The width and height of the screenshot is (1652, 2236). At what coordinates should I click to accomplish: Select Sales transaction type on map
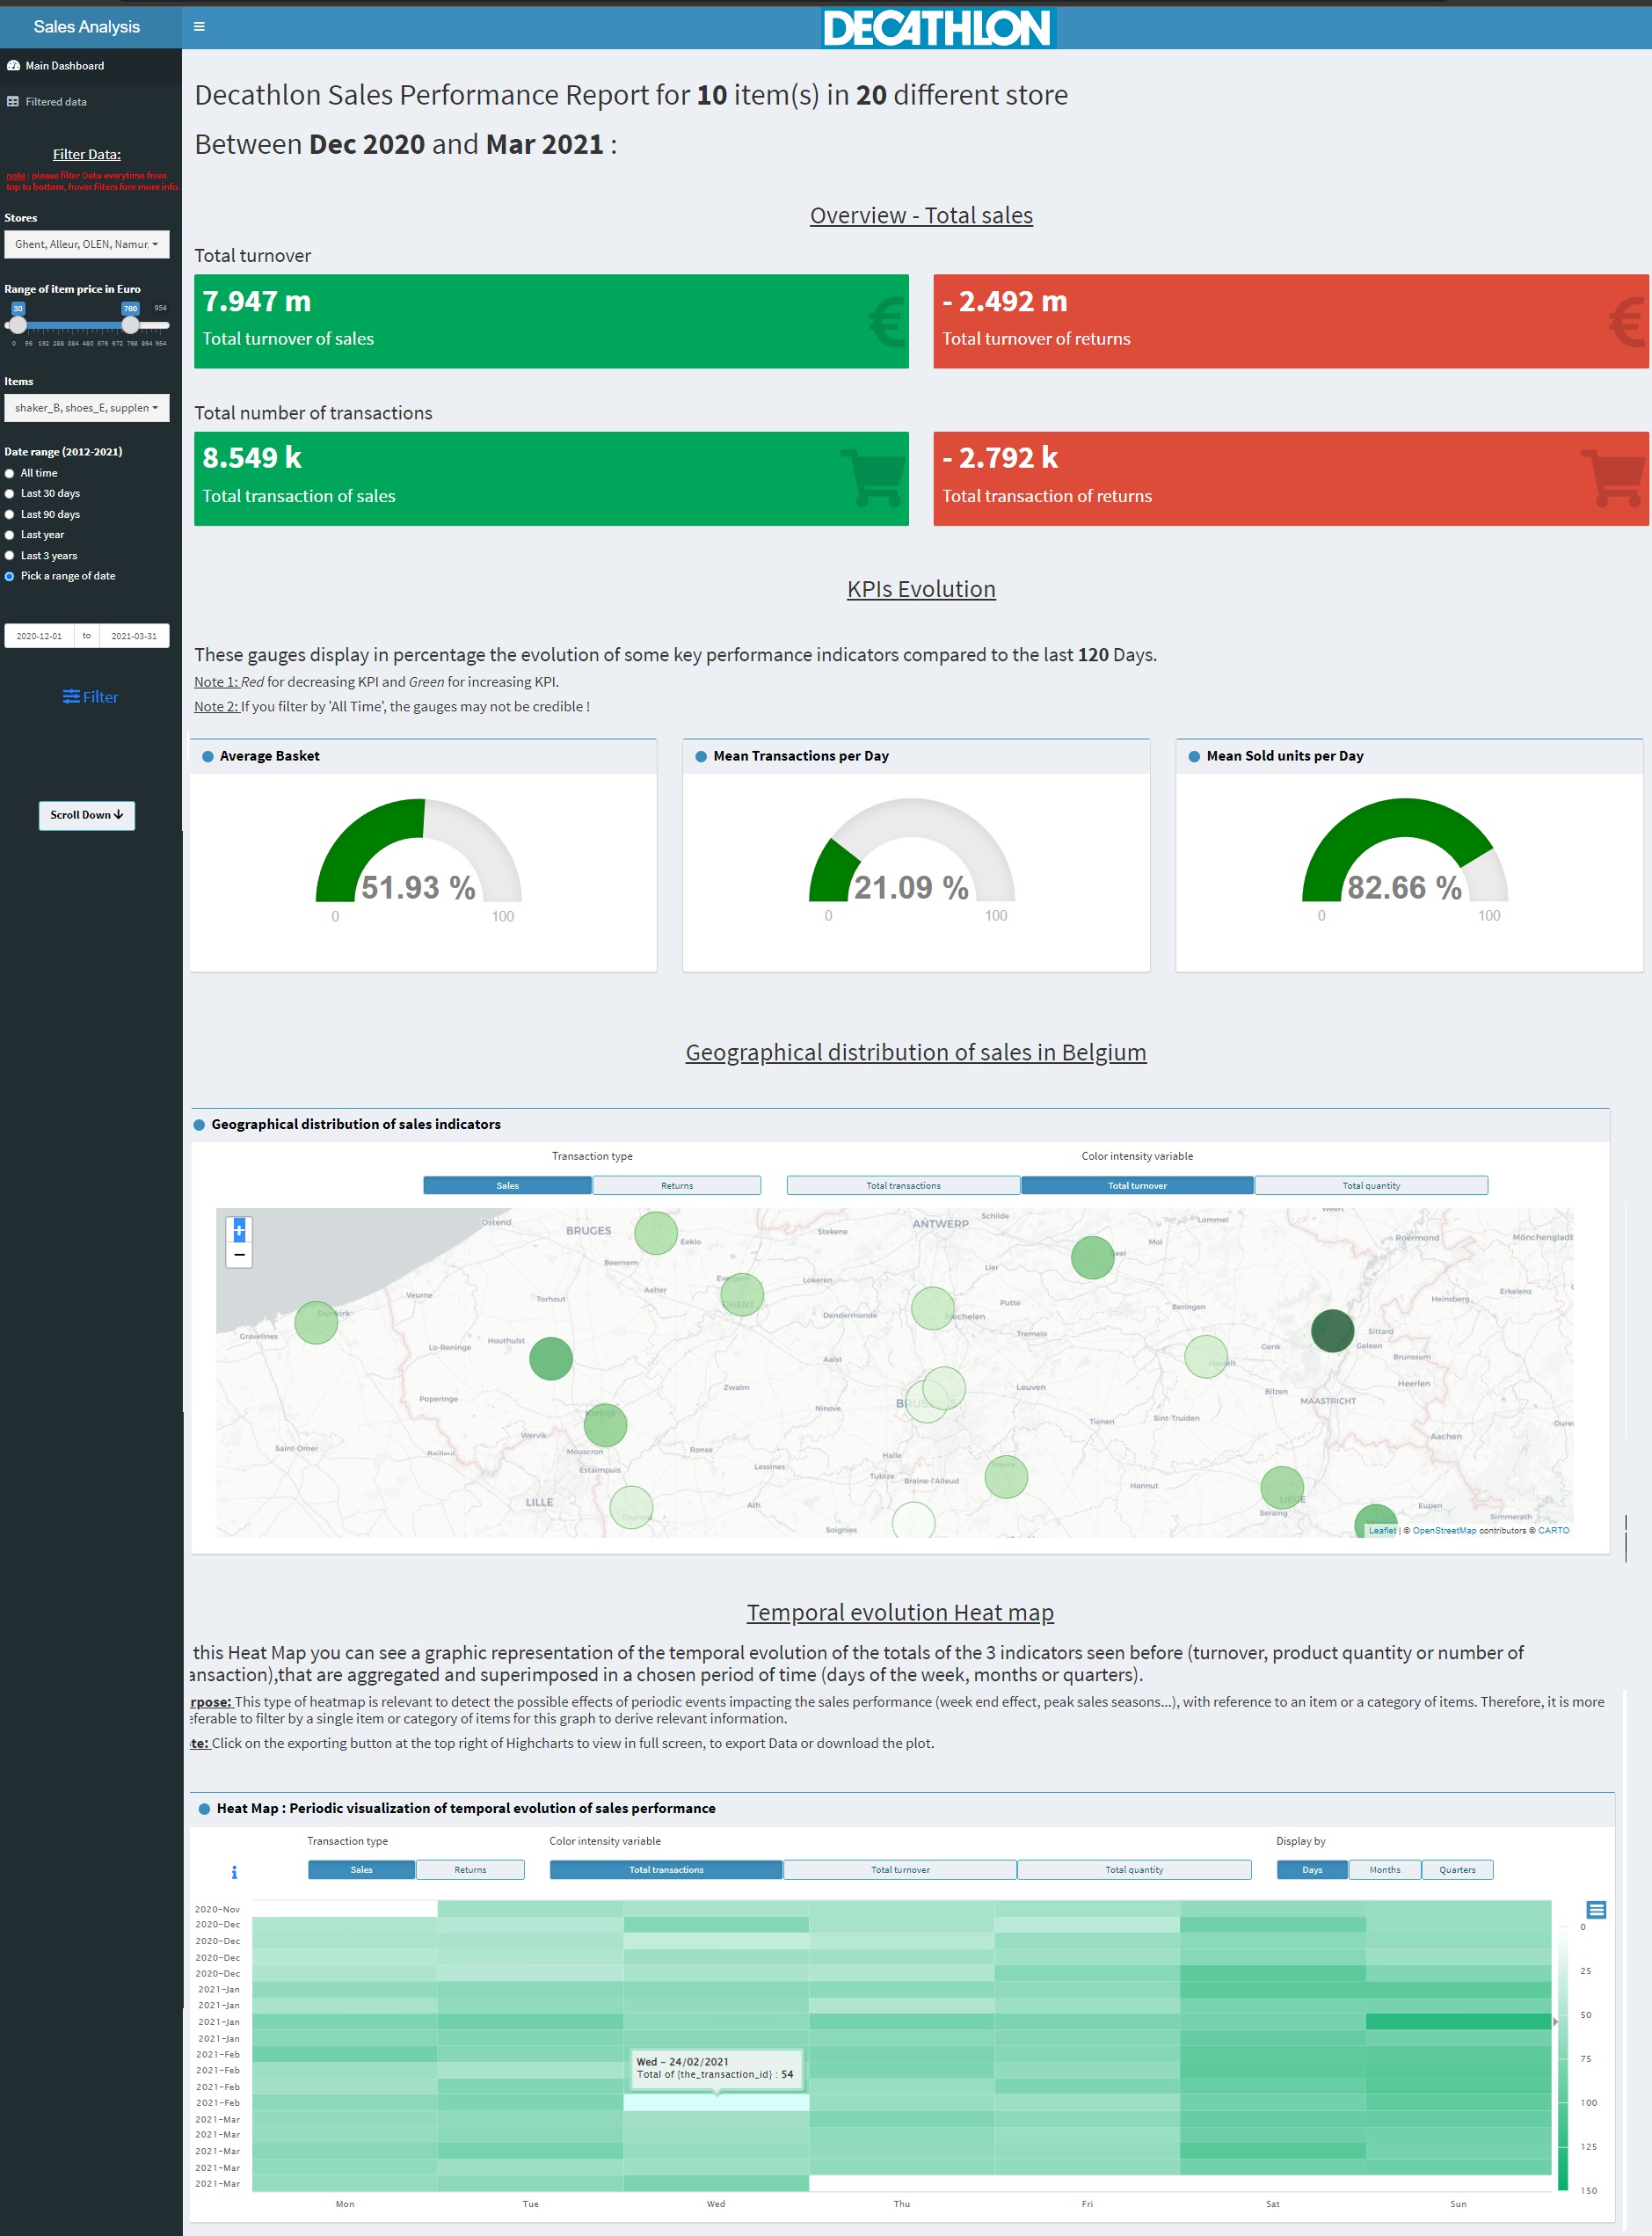click(507, 1186)
